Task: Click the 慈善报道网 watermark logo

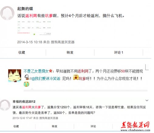Action: click(135, 126)
